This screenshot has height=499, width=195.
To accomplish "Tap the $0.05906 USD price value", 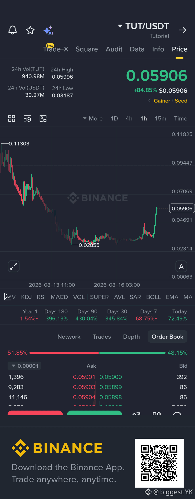I will point(173,91).
